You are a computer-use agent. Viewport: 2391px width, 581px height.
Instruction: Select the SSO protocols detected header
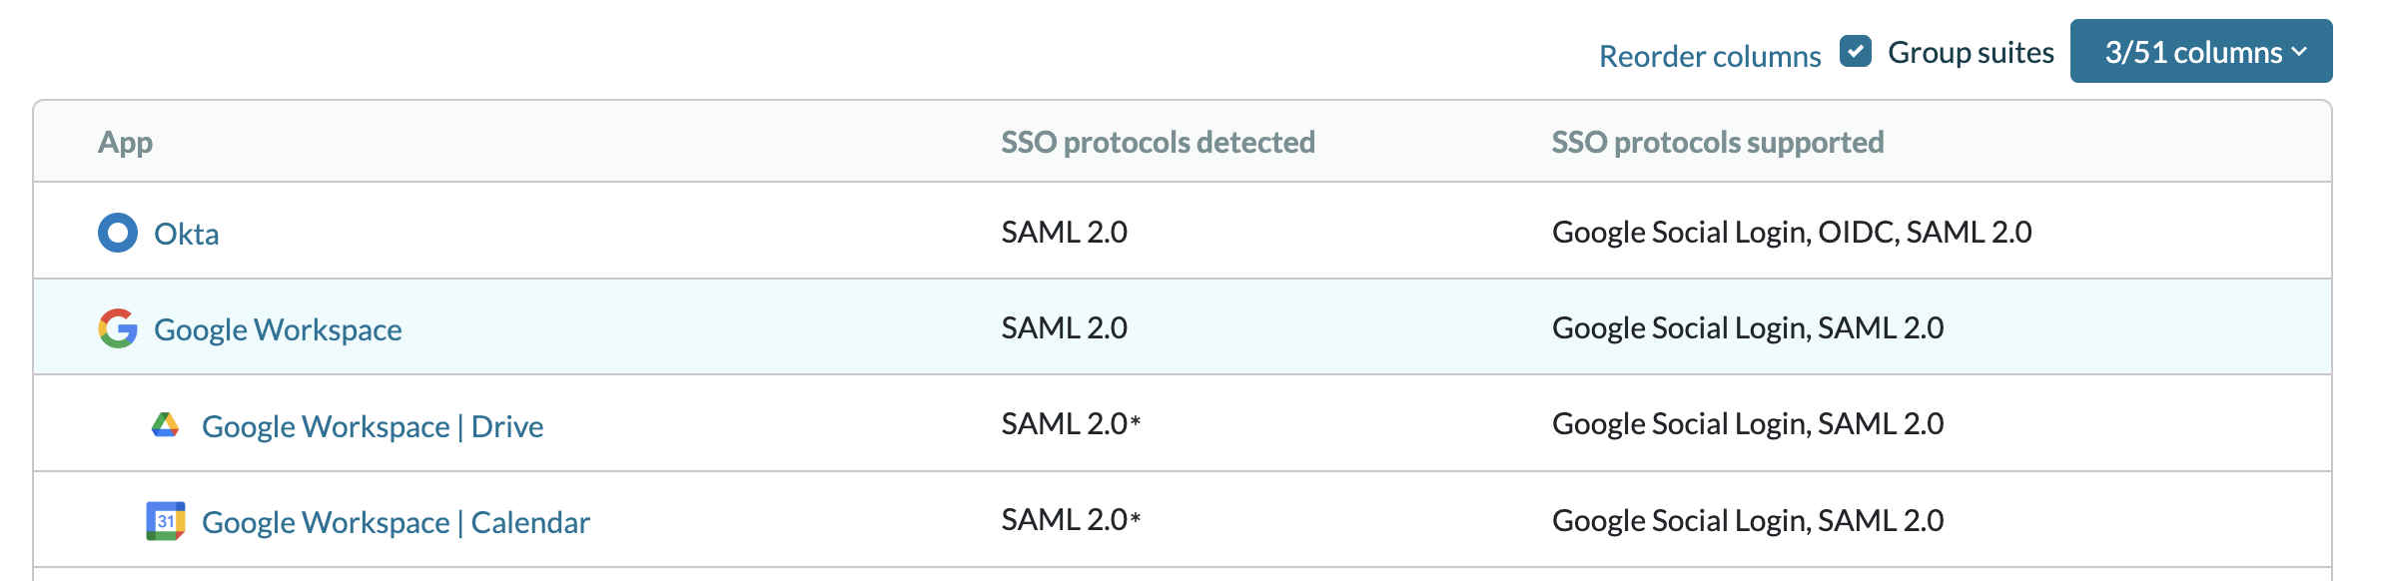point(1158,142)
